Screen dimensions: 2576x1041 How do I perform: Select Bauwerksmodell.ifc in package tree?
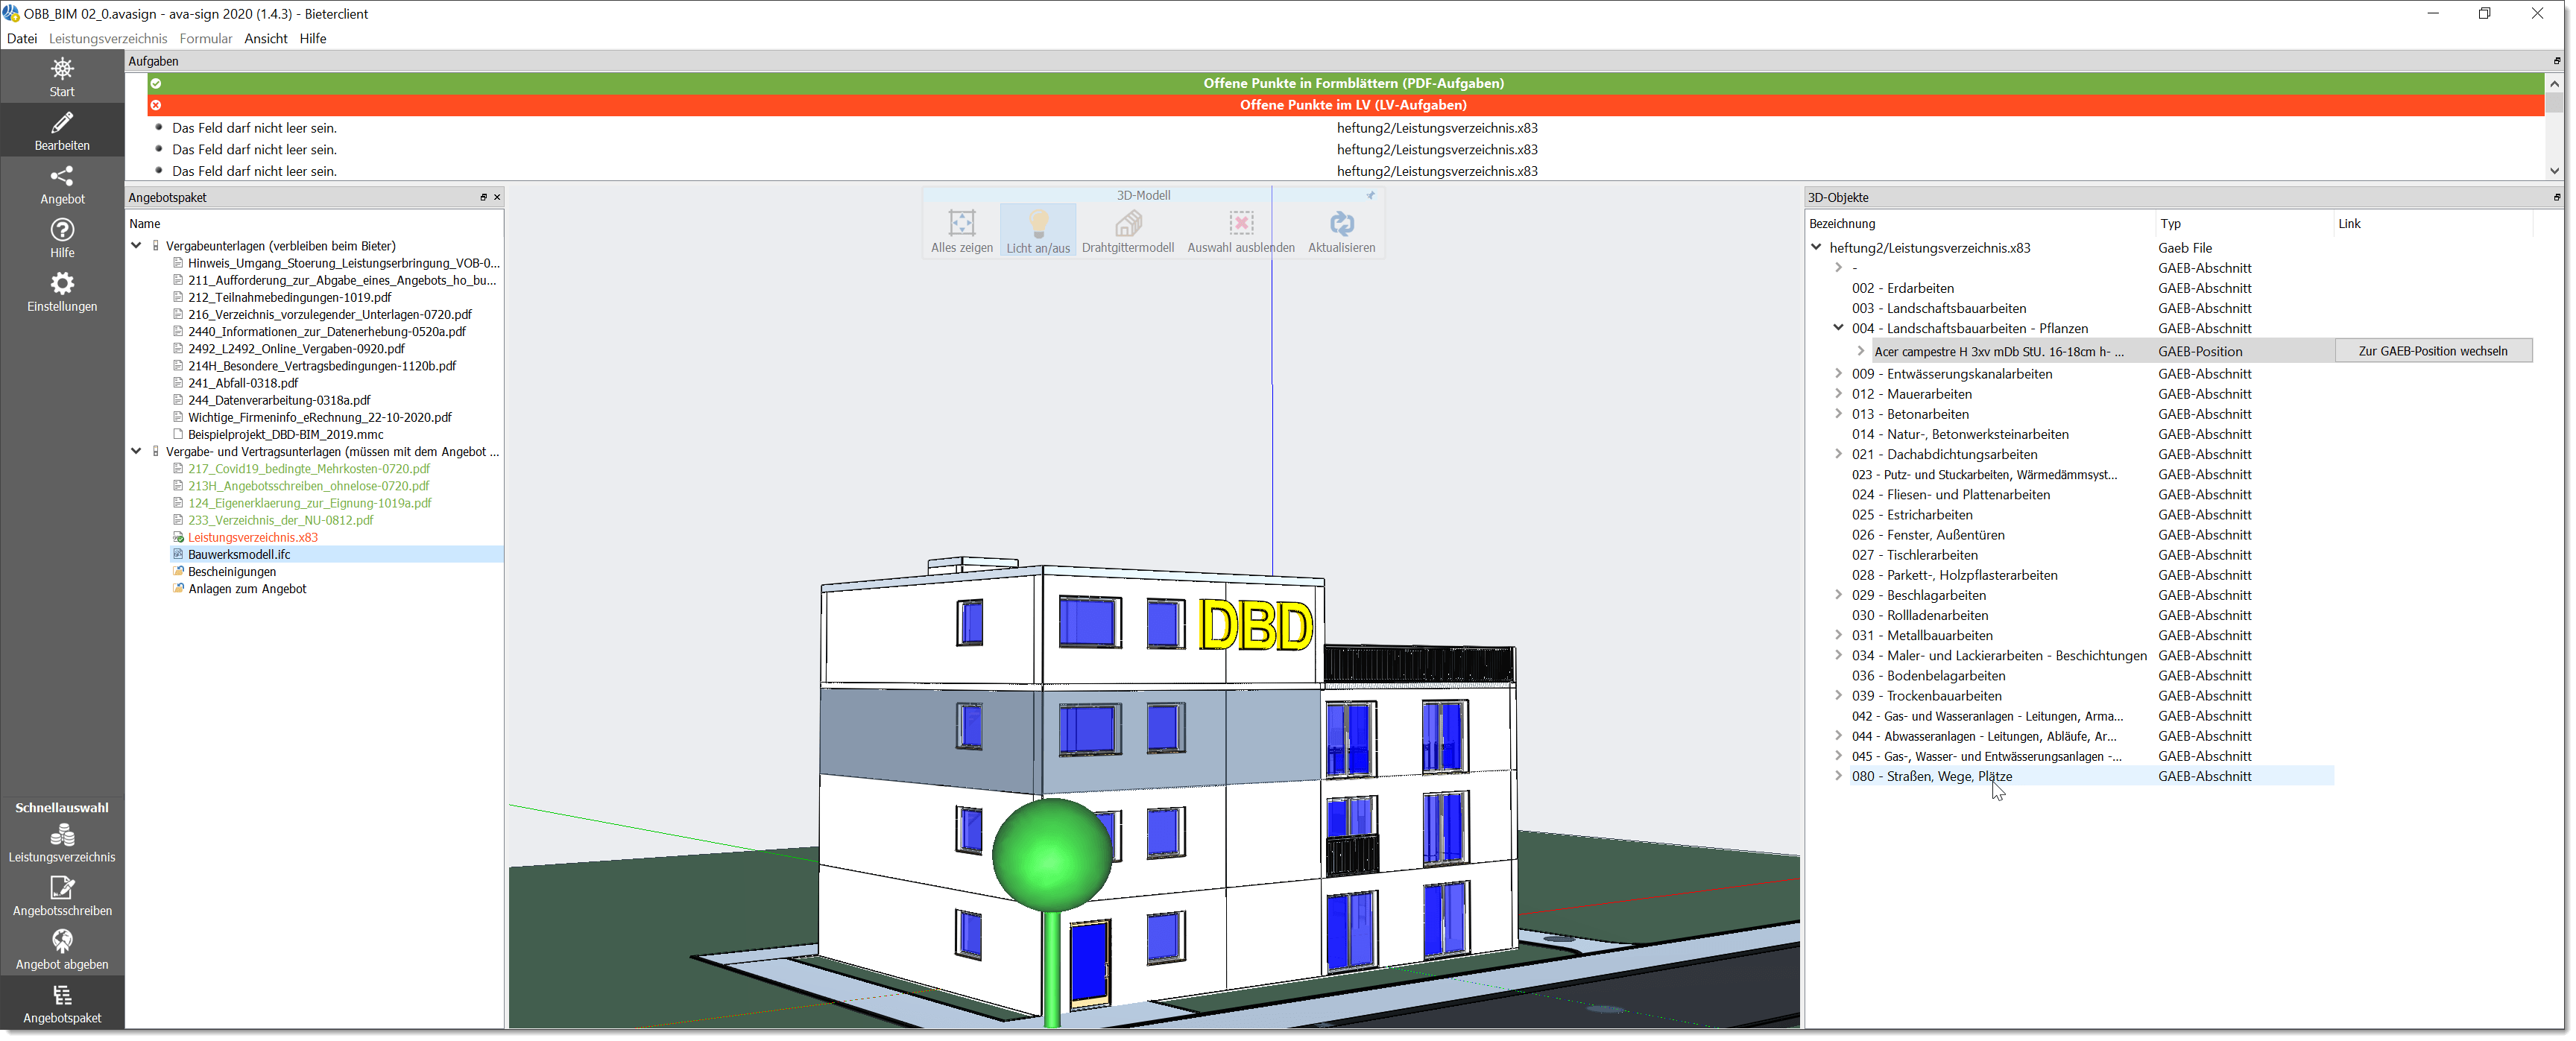click(x=239, y=554)
